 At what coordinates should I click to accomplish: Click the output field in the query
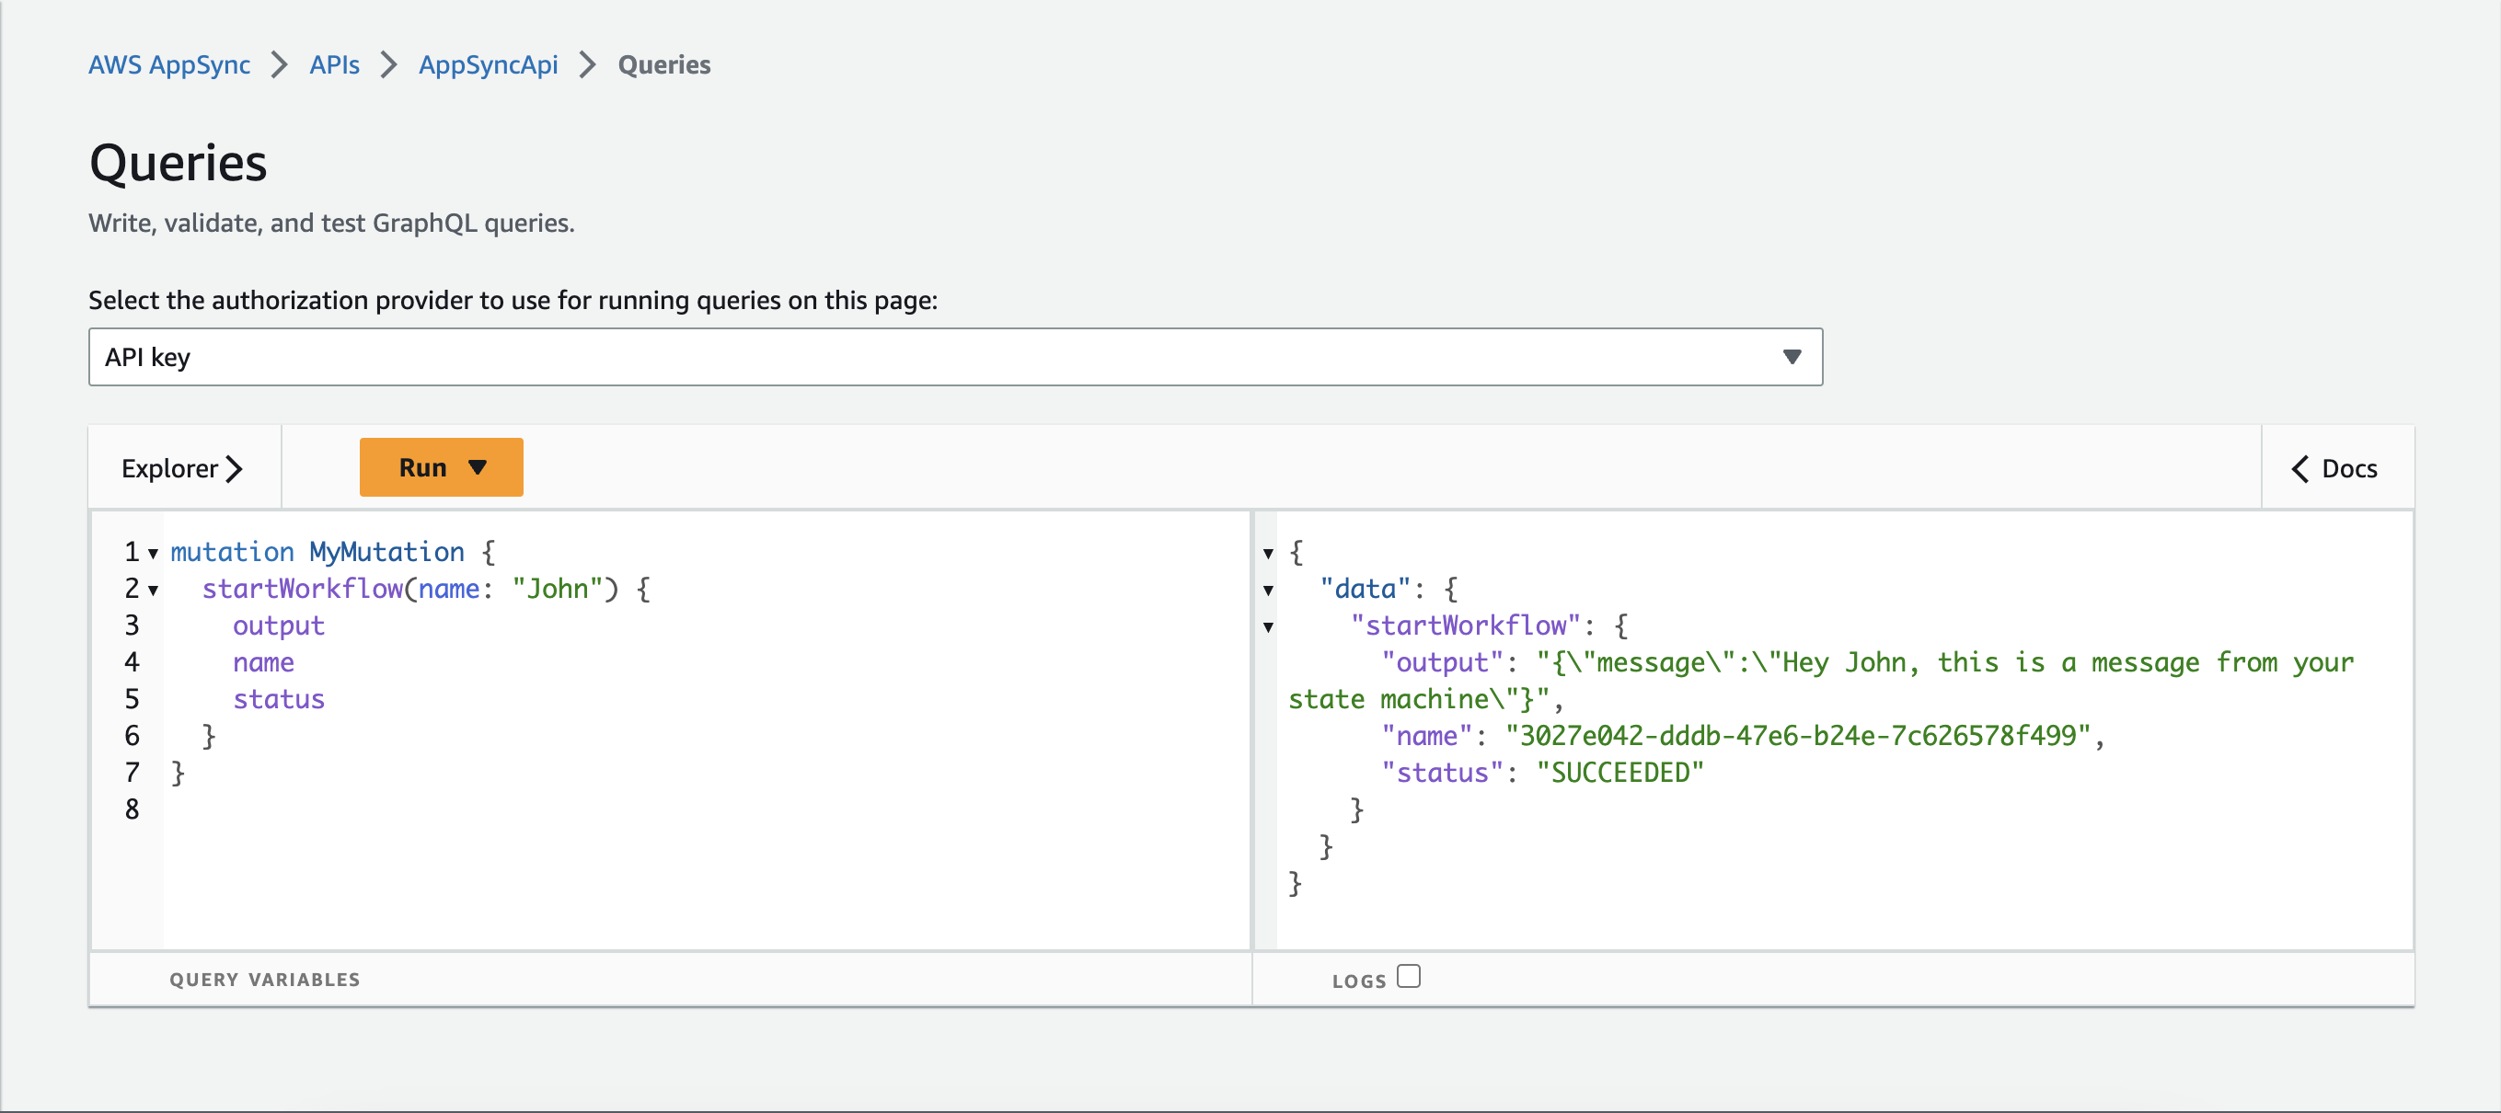(x=279, y=625)
